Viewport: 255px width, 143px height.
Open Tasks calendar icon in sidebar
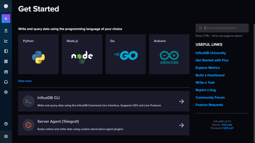coord(6,72)
